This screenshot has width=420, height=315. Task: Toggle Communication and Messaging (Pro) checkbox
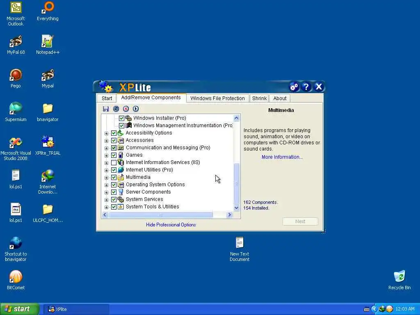114,148
